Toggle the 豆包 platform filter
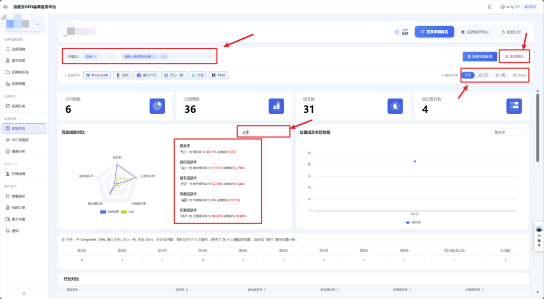Viewport: 544px width, 299px height. coord(122,75)
